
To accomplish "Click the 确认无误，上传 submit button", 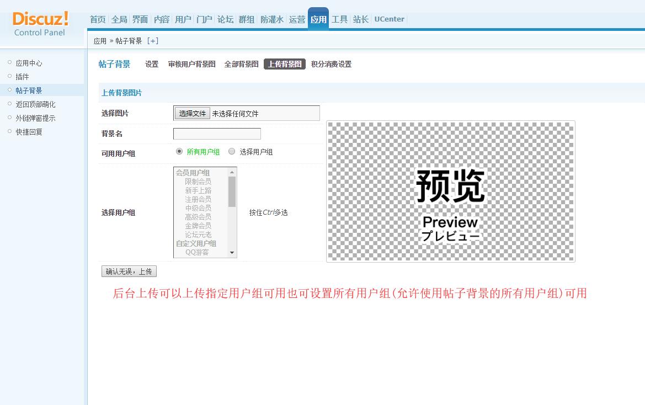I will pos(129,271).
